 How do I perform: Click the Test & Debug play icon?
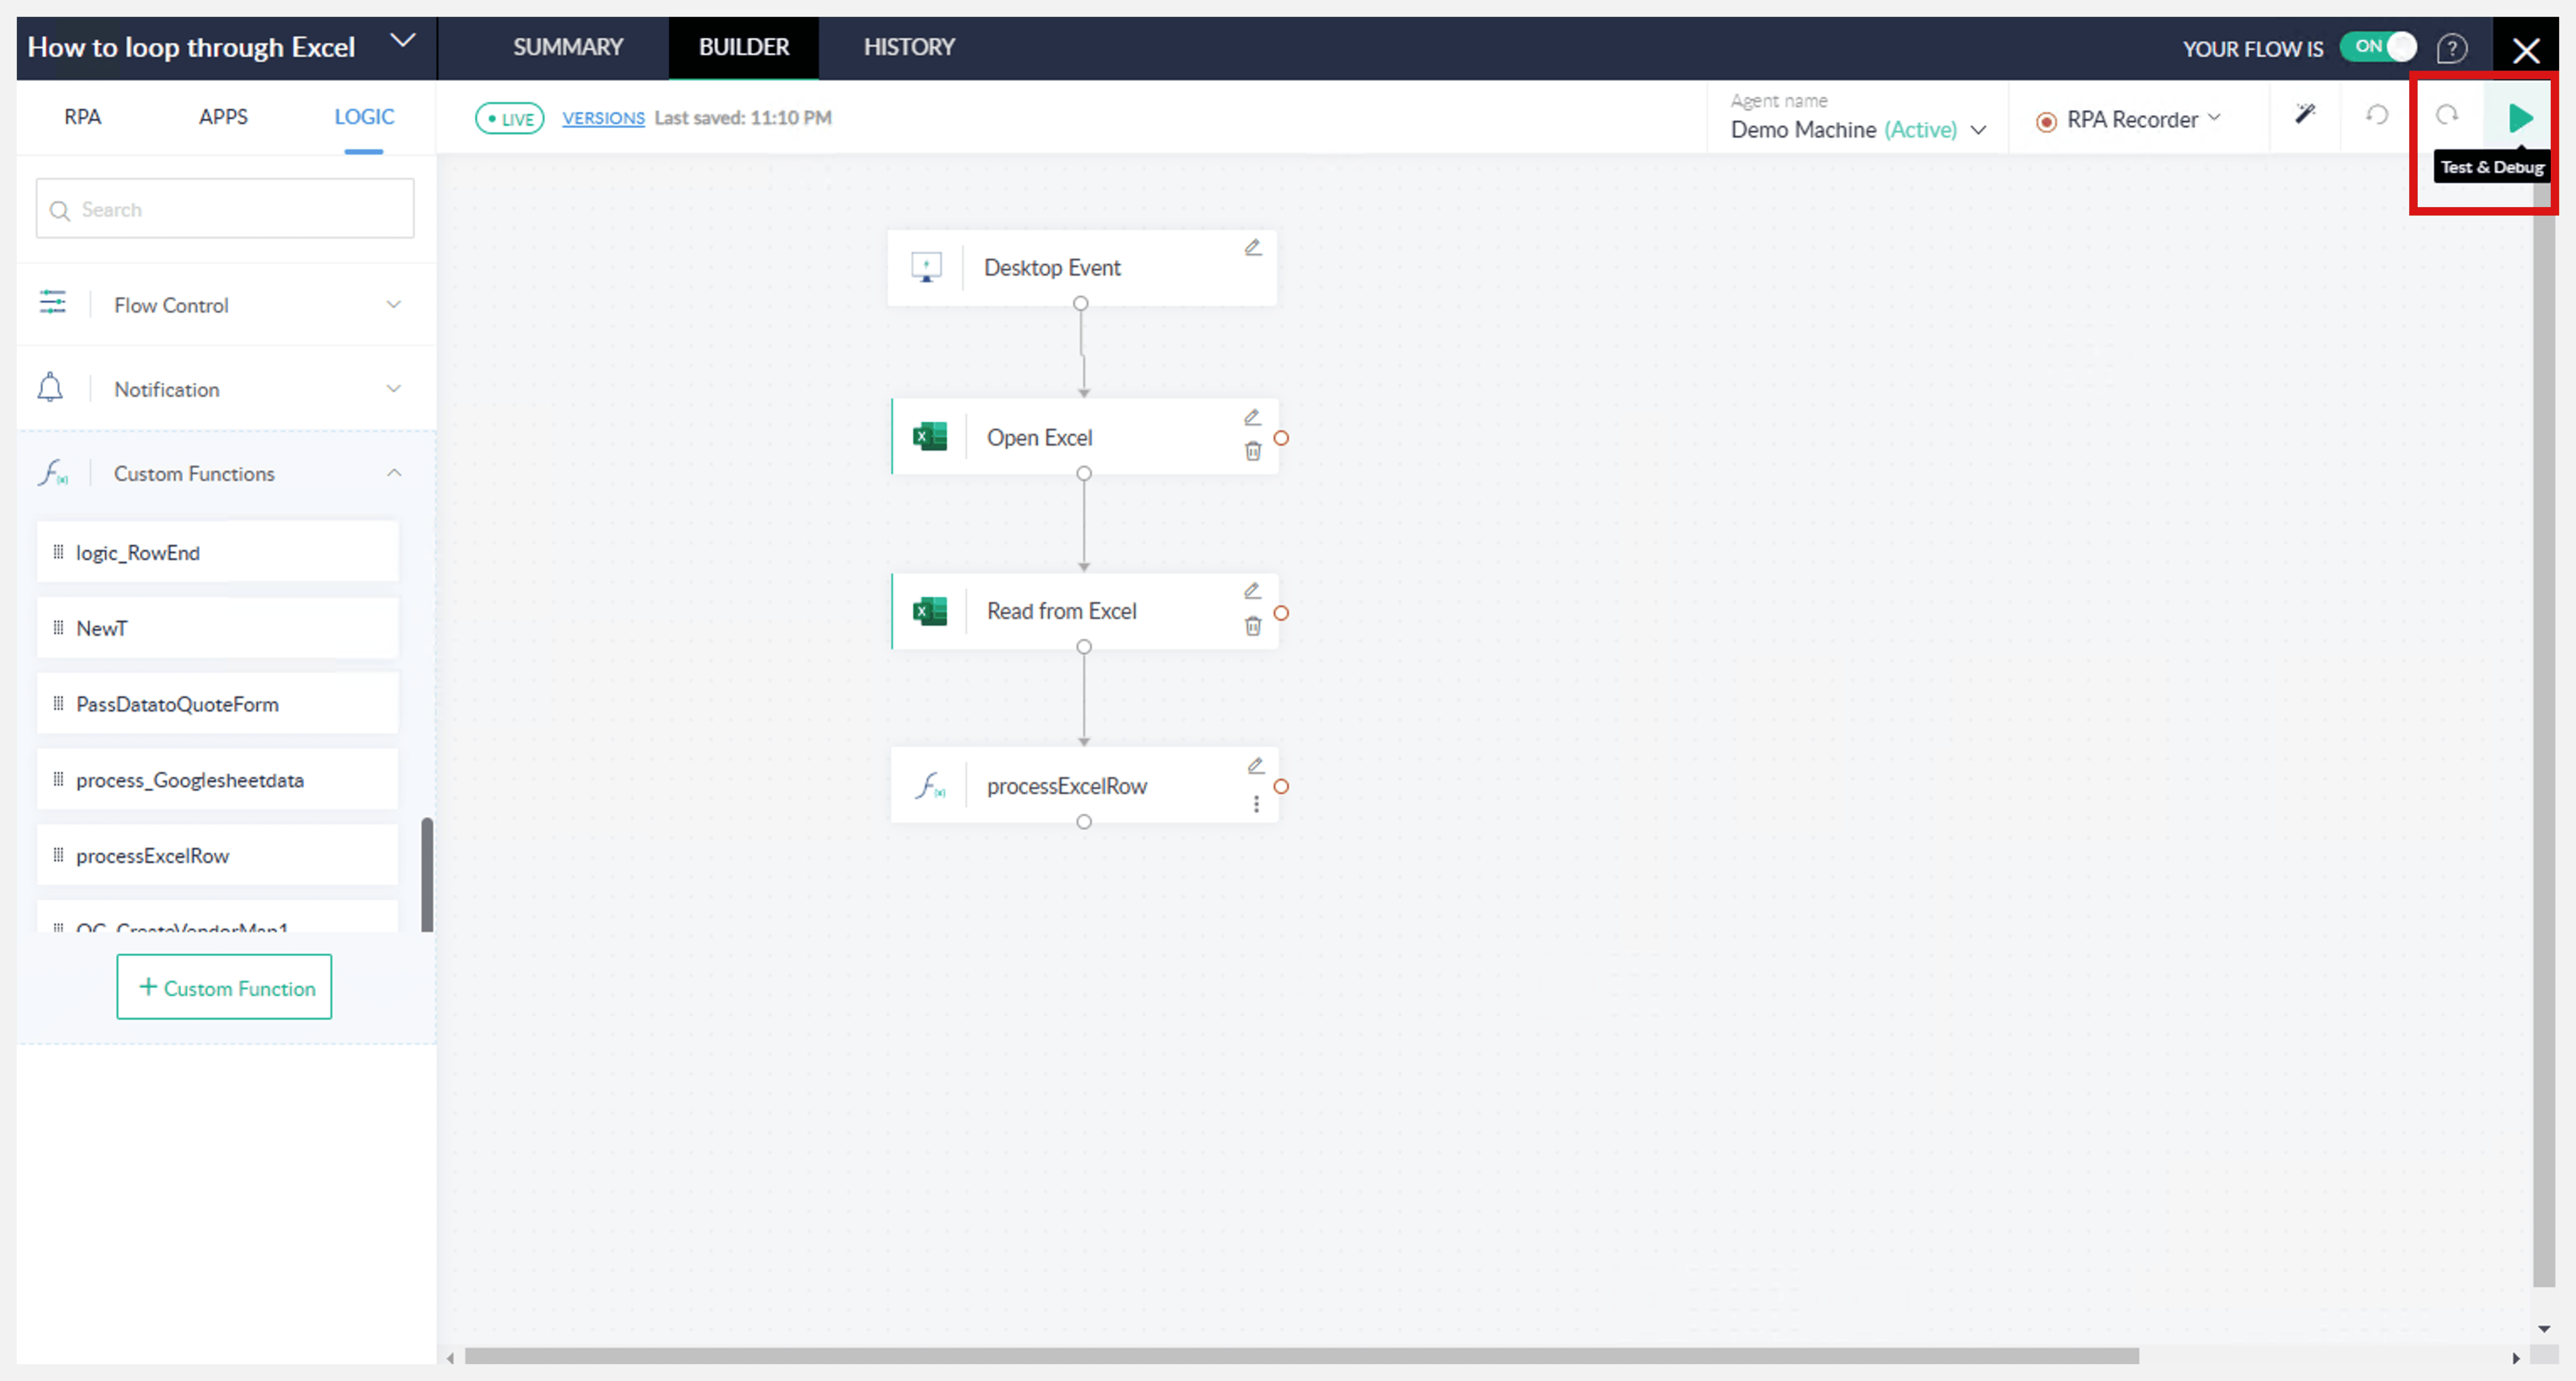tap(2519, 118)
